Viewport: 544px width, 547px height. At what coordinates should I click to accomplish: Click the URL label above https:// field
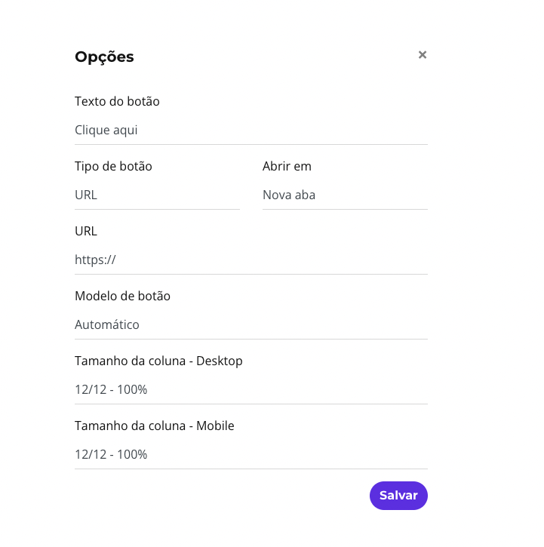point(86,231)
